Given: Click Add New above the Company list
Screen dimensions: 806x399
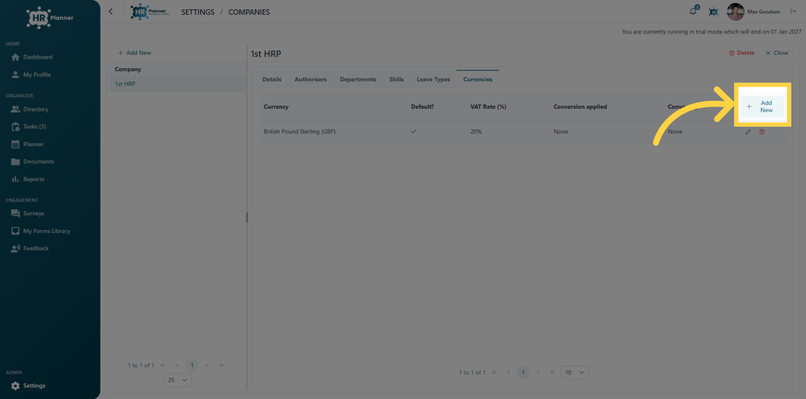Looking at the screenshot, I should coord(134,53).
